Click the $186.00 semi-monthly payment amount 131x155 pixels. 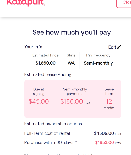[72, 101]
